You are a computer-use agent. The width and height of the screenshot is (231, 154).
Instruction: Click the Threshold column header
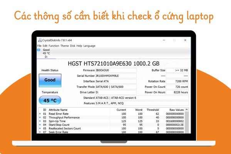click(x=152, y=110)
